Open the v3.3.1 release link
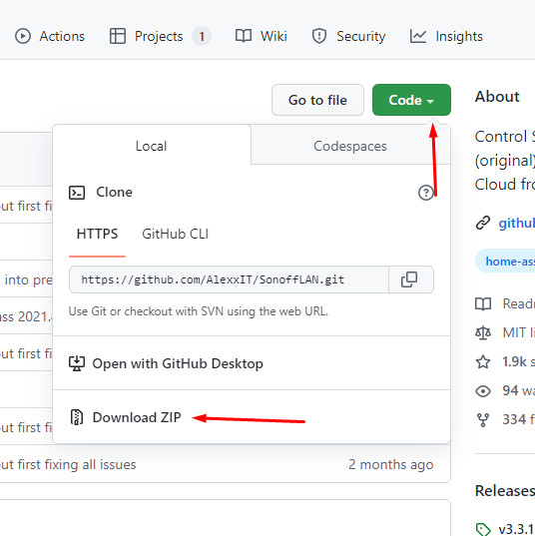 pyautogui.click(x=517, y=529)
